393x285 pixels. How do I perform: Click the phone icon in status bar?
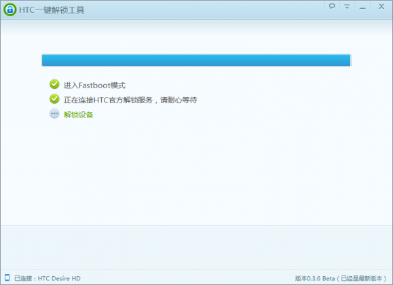tap(7, 278)
